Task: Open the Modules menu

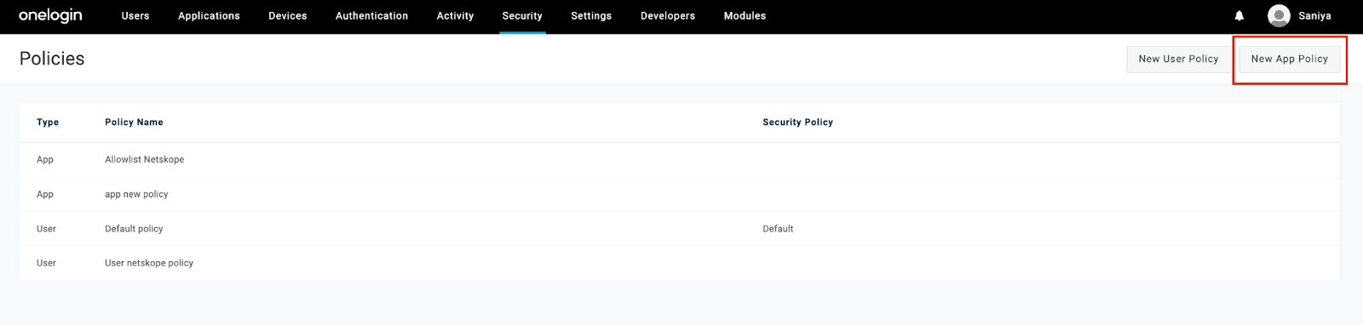Action: (745, 15)
